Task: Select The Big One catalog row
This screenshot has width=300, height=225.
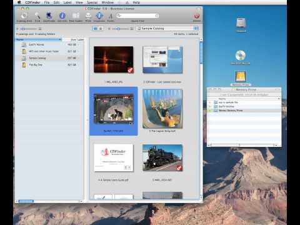Action: tap(49, 65)
